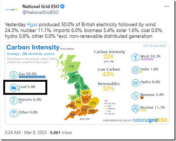Click the Imports lightning bolt icon
The width and height of the screenshot is (176, 141).
(x=14, y=100)
